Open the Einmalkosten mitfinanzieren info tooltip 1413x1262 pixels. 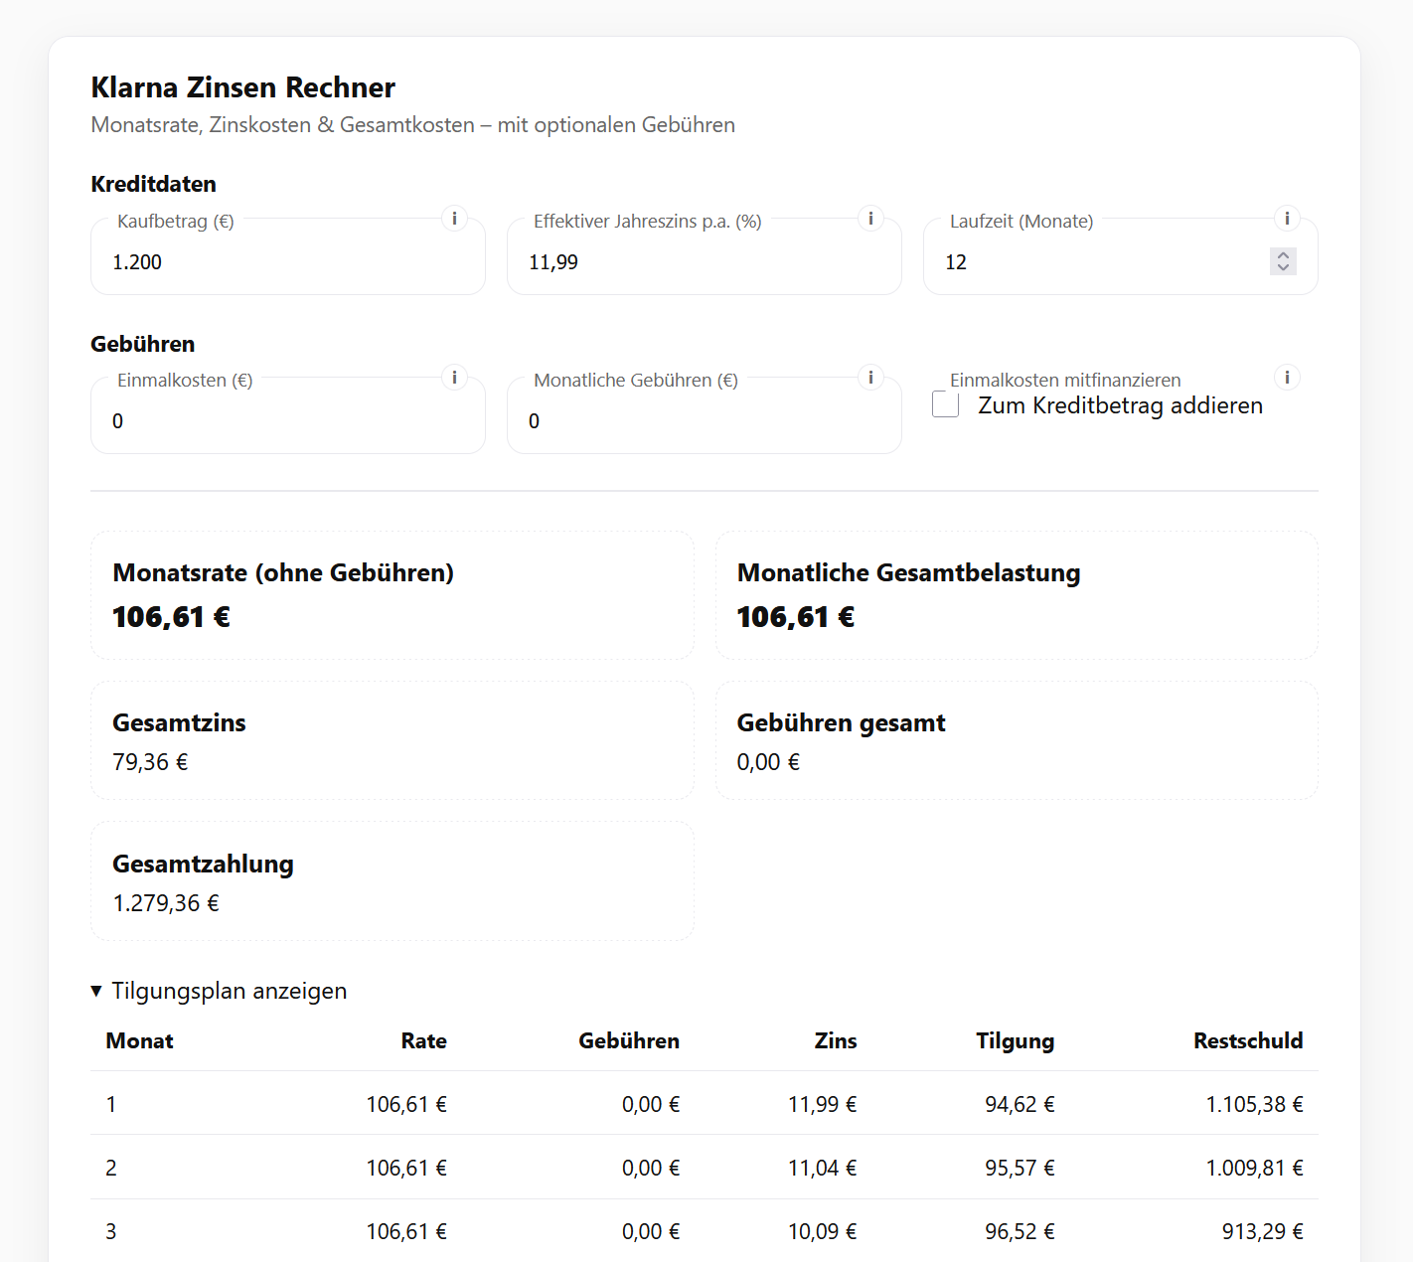coord(1287,377)
